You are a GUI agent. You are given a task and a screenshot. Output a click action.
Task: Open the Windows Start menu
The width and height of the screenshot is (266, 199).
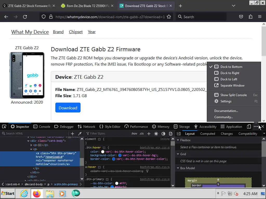coord(8,193)
